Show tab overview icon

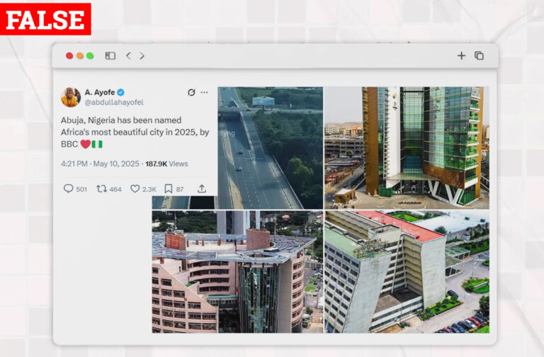tap(479, 55)
